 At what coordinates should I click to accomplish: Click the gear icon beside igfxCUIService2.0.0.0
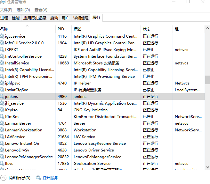point(2,43)
